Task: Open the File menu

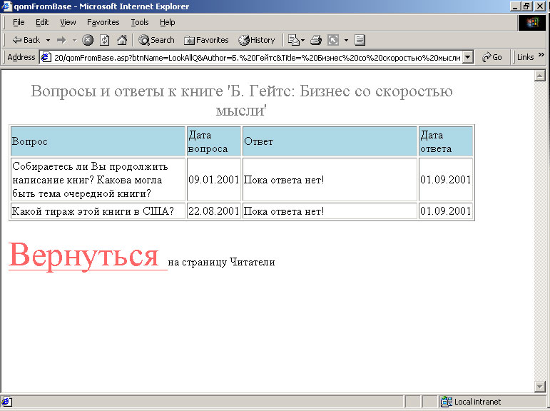Action: (19, 22)
